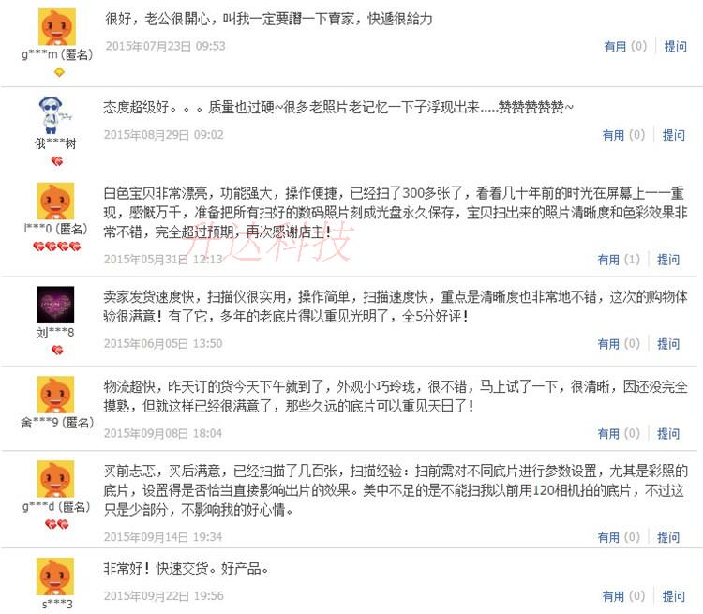
Task: Click the red heart badge under 俄***树
Action: pyautogui.click(x=57, y=160)
